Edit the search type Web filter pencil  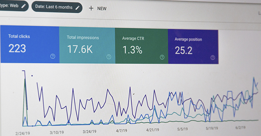tap(23, 6)
